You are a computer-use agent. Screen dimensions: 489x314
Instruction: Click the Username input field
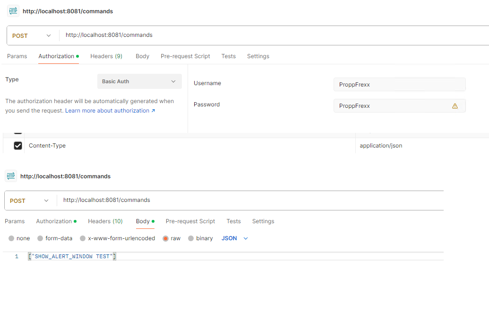click(x=399, y=84)
